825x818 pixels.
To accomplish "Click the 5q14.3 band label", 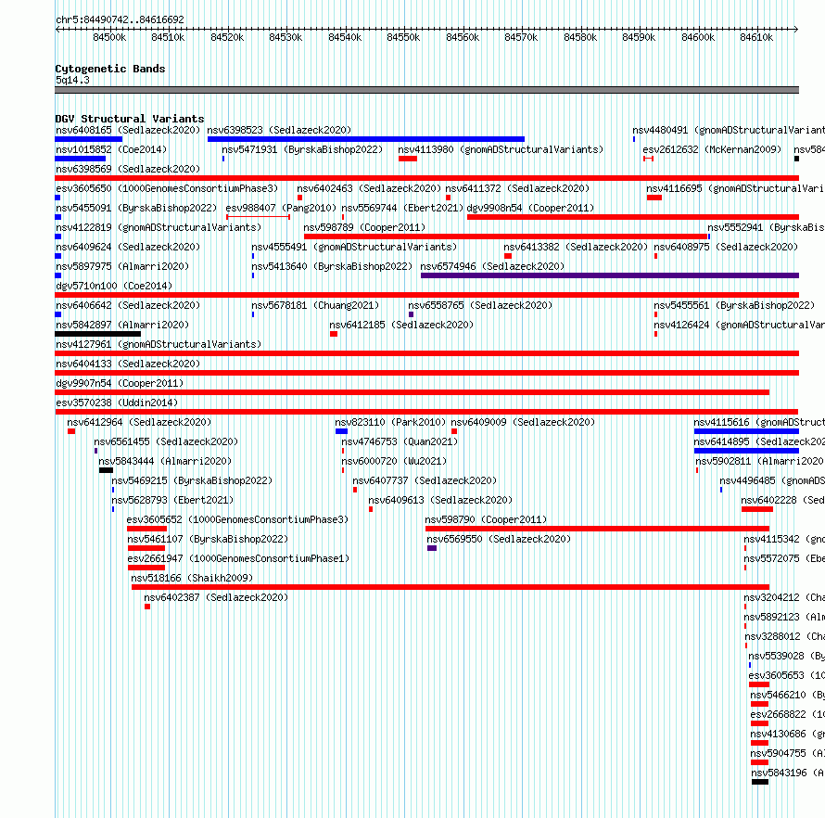I will tap(72, 80).
